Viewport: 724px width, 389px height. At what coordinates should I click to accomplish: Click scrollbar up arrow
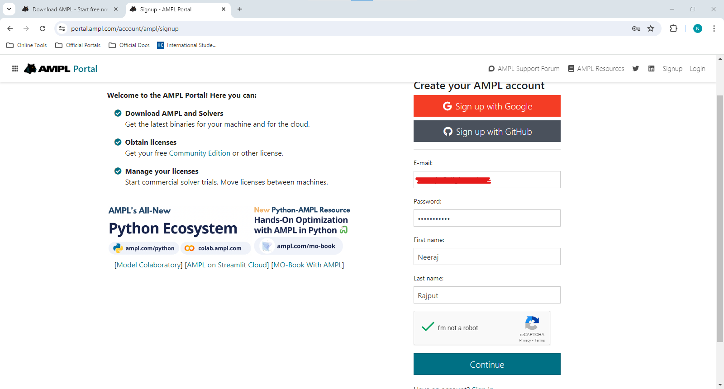point(720,59)
